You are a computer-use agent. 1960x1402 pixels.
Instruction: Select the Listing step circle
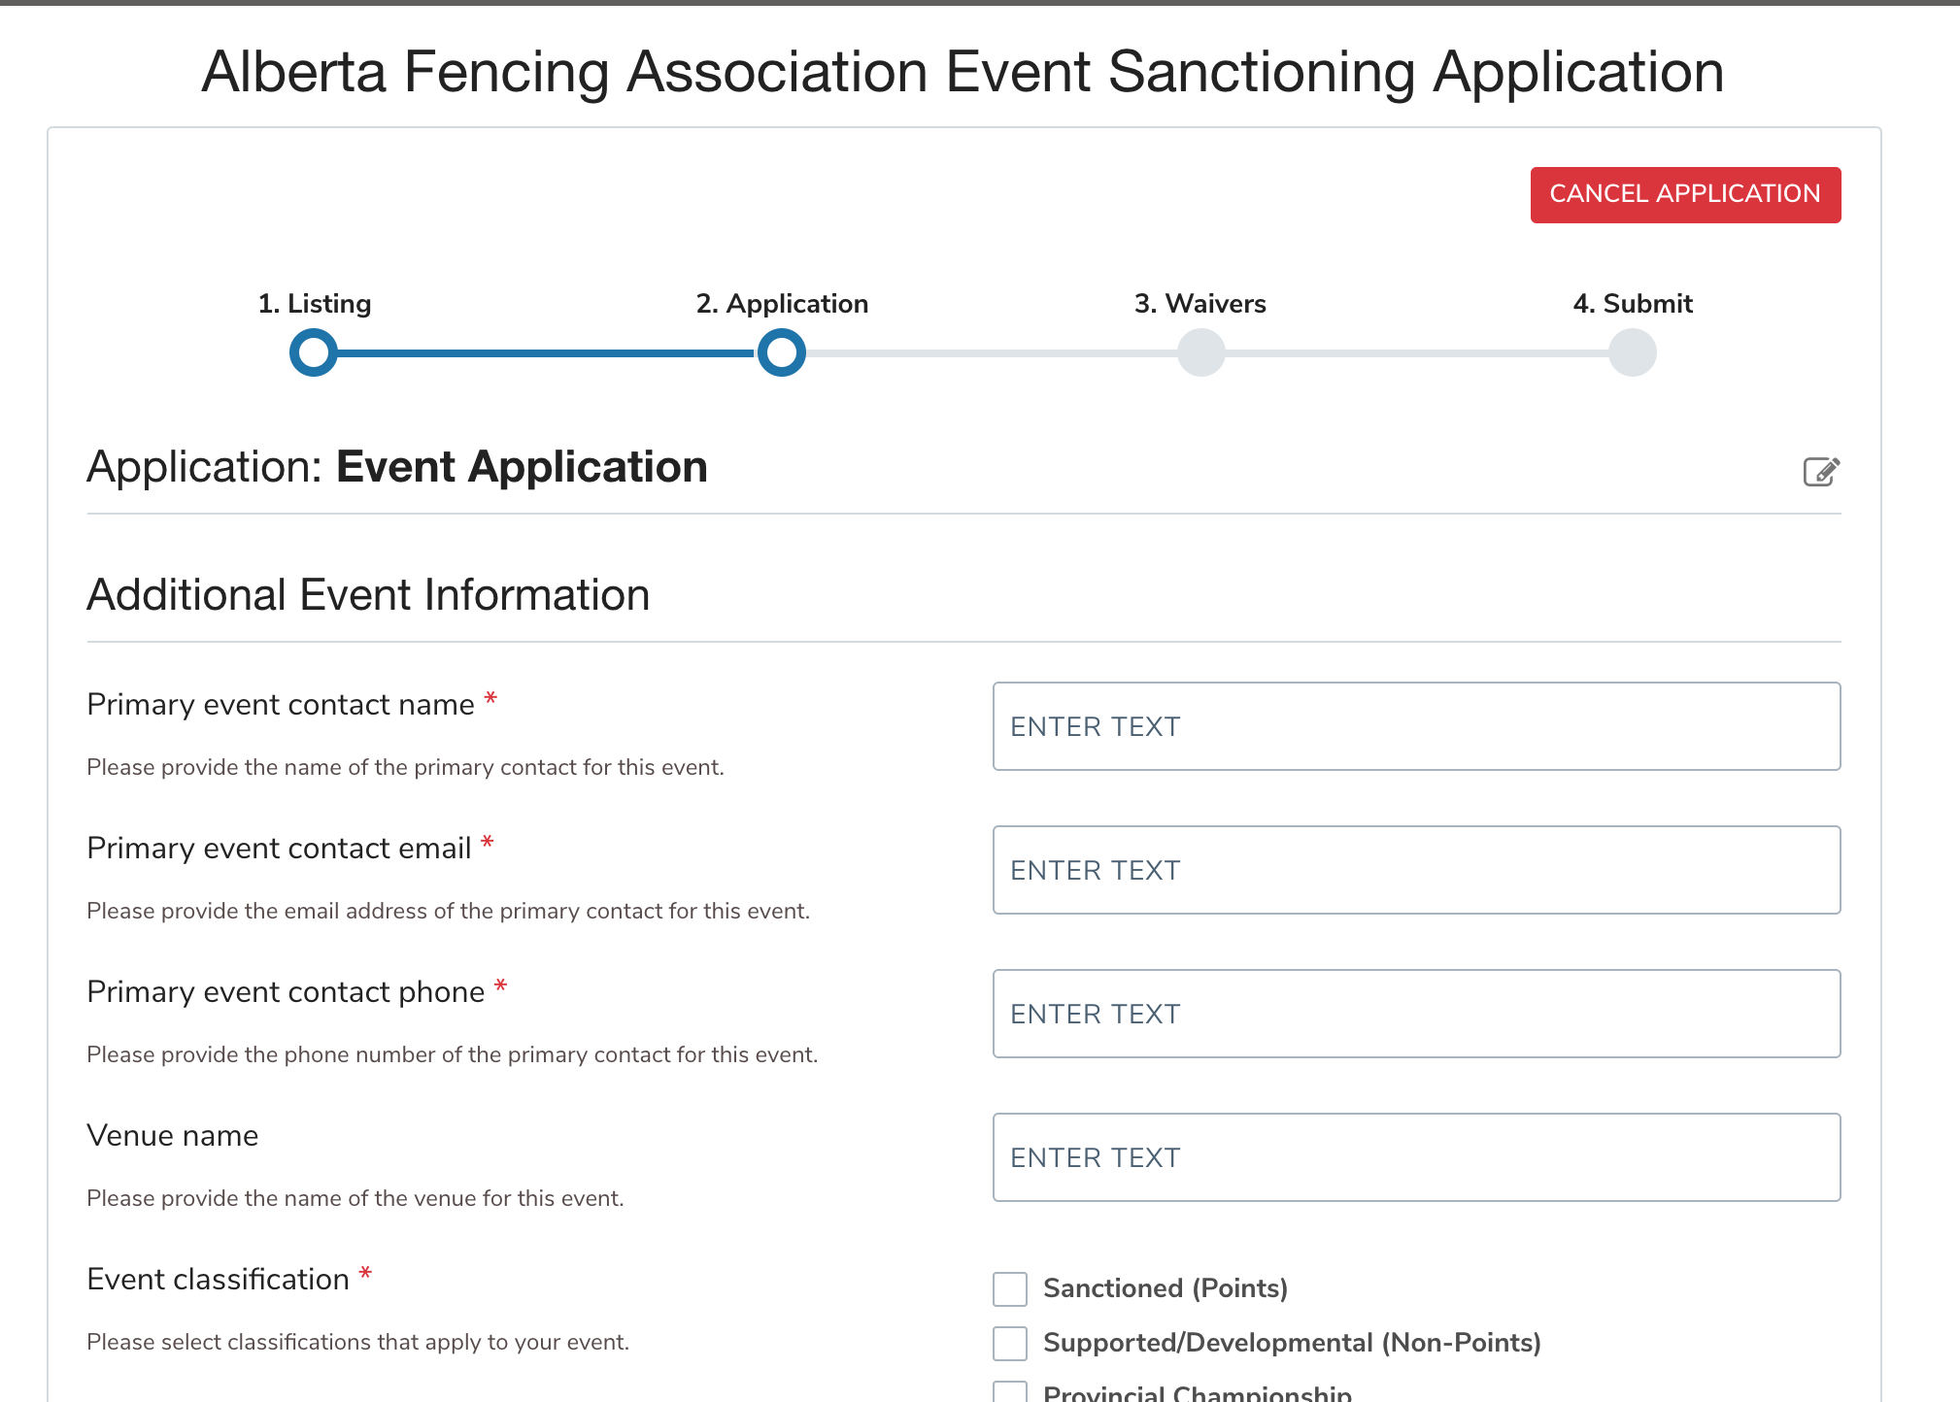(314, 352)
